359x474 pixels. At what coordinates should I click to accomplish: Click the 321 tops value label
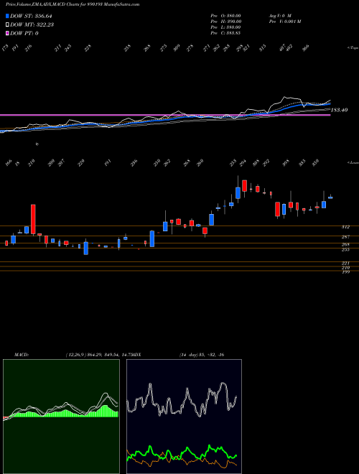tap(246, 48)
